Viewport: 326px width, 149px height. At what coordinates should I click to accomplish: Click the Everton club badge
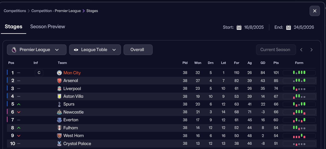point(59,120)
